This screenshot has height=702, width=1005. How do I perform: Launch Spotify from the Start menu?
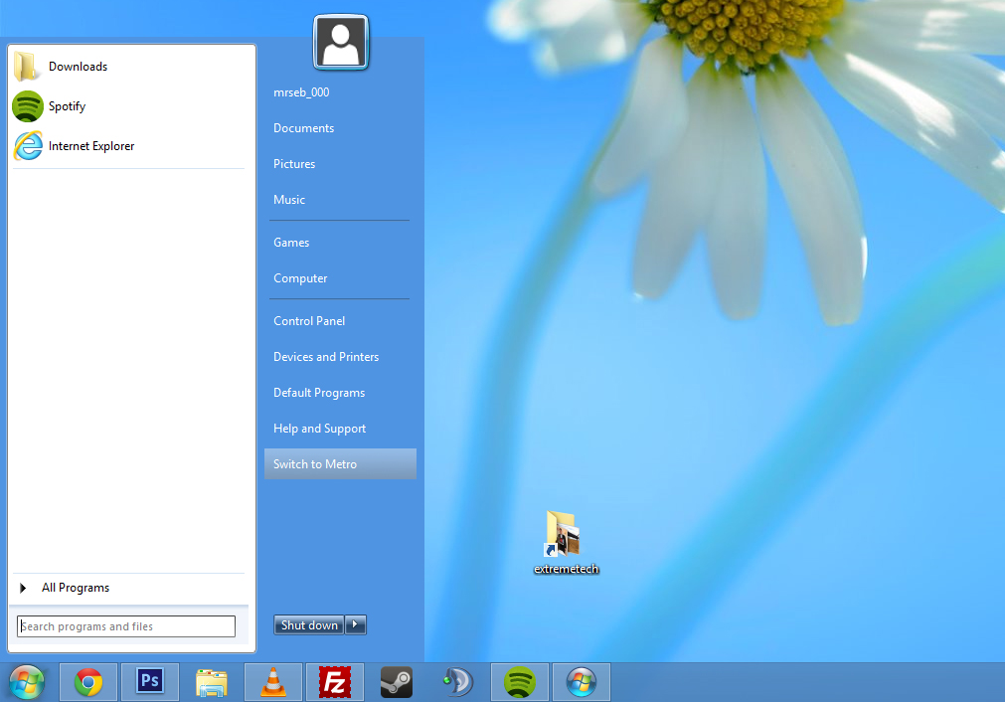point(65,106)
